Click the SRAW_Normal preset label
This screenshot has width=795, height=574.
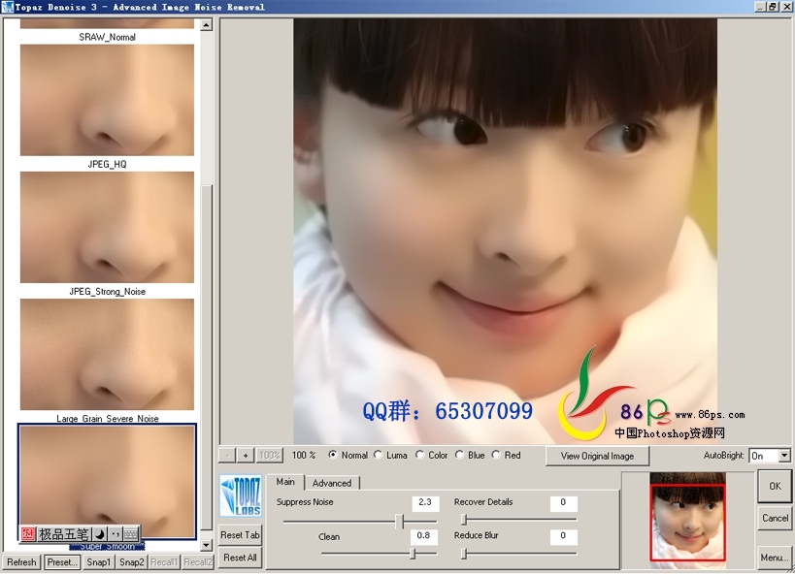(x=107, y=37)
